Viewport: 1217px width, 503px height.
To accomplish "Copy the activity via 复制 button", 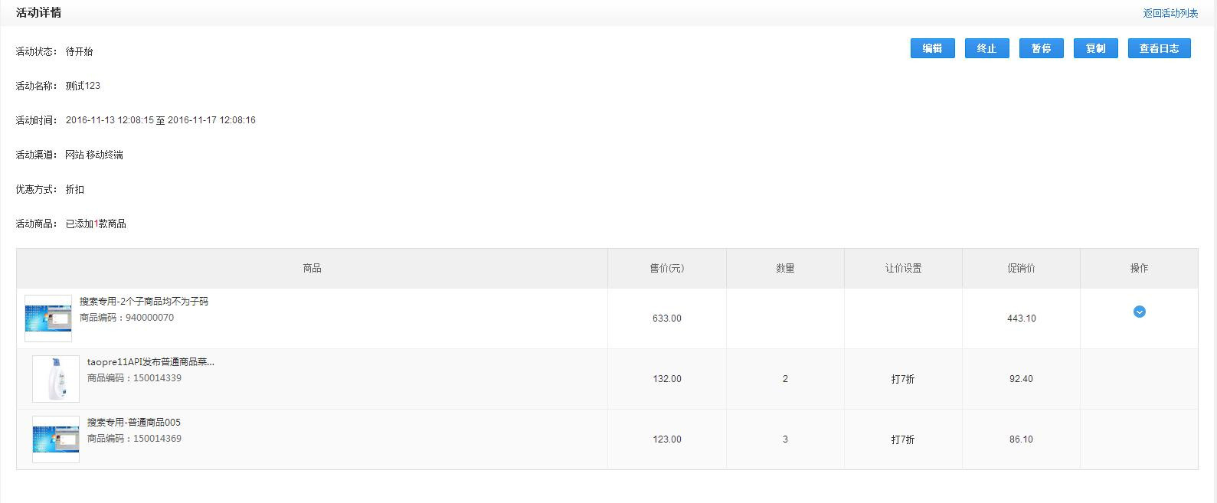I will point(1095,48).
